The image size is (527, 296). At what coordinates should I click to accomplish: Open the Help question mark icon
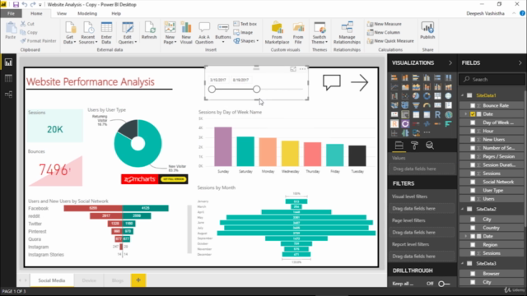click(x=522, y=13)
